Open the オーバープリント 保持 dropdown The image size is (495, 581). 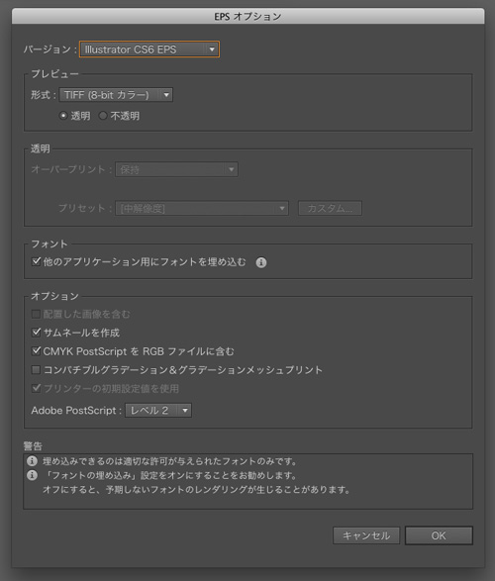(x=176, y=169)
